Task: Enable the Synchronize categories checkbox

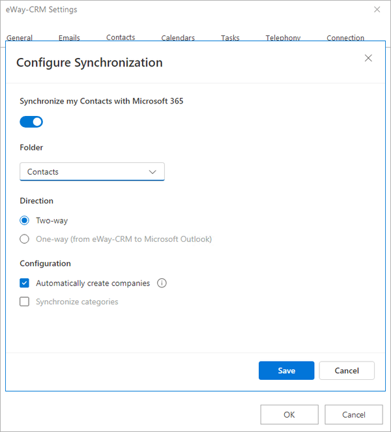Action: (x=24, y=302)
